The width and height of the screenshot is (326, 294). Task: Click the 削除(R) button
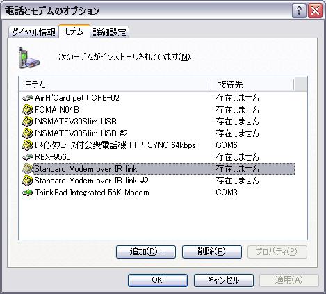pyautogui.click(x=212, y=252)
